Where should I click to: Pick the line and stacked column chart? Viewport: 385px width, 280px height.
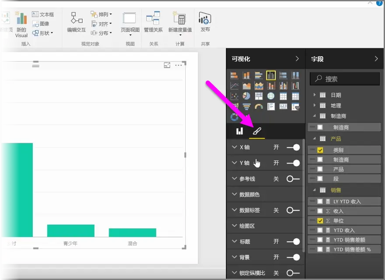[271, 86]
